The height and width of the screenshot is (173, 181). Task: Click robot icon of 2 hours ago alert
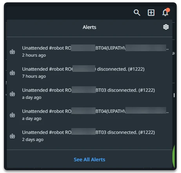[x=13, y=52]
